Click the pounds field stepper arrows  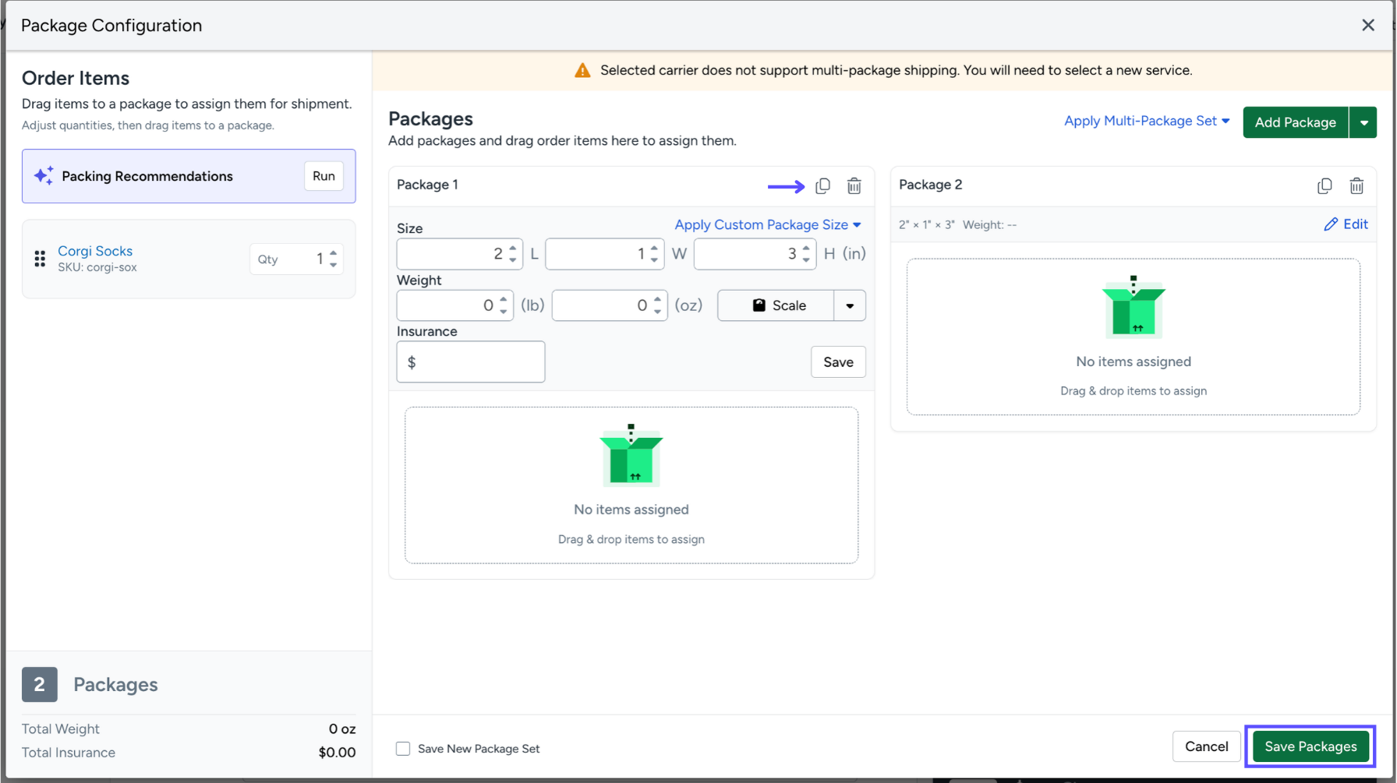pos(504,305)
